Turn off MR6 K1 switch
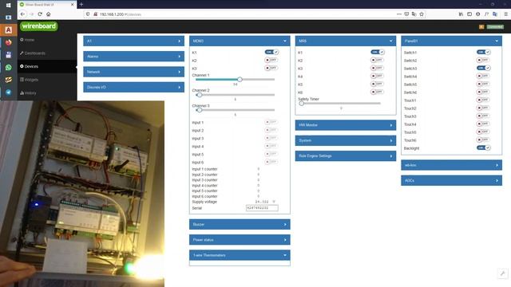The image size is (511, 287). click(378, 52)
